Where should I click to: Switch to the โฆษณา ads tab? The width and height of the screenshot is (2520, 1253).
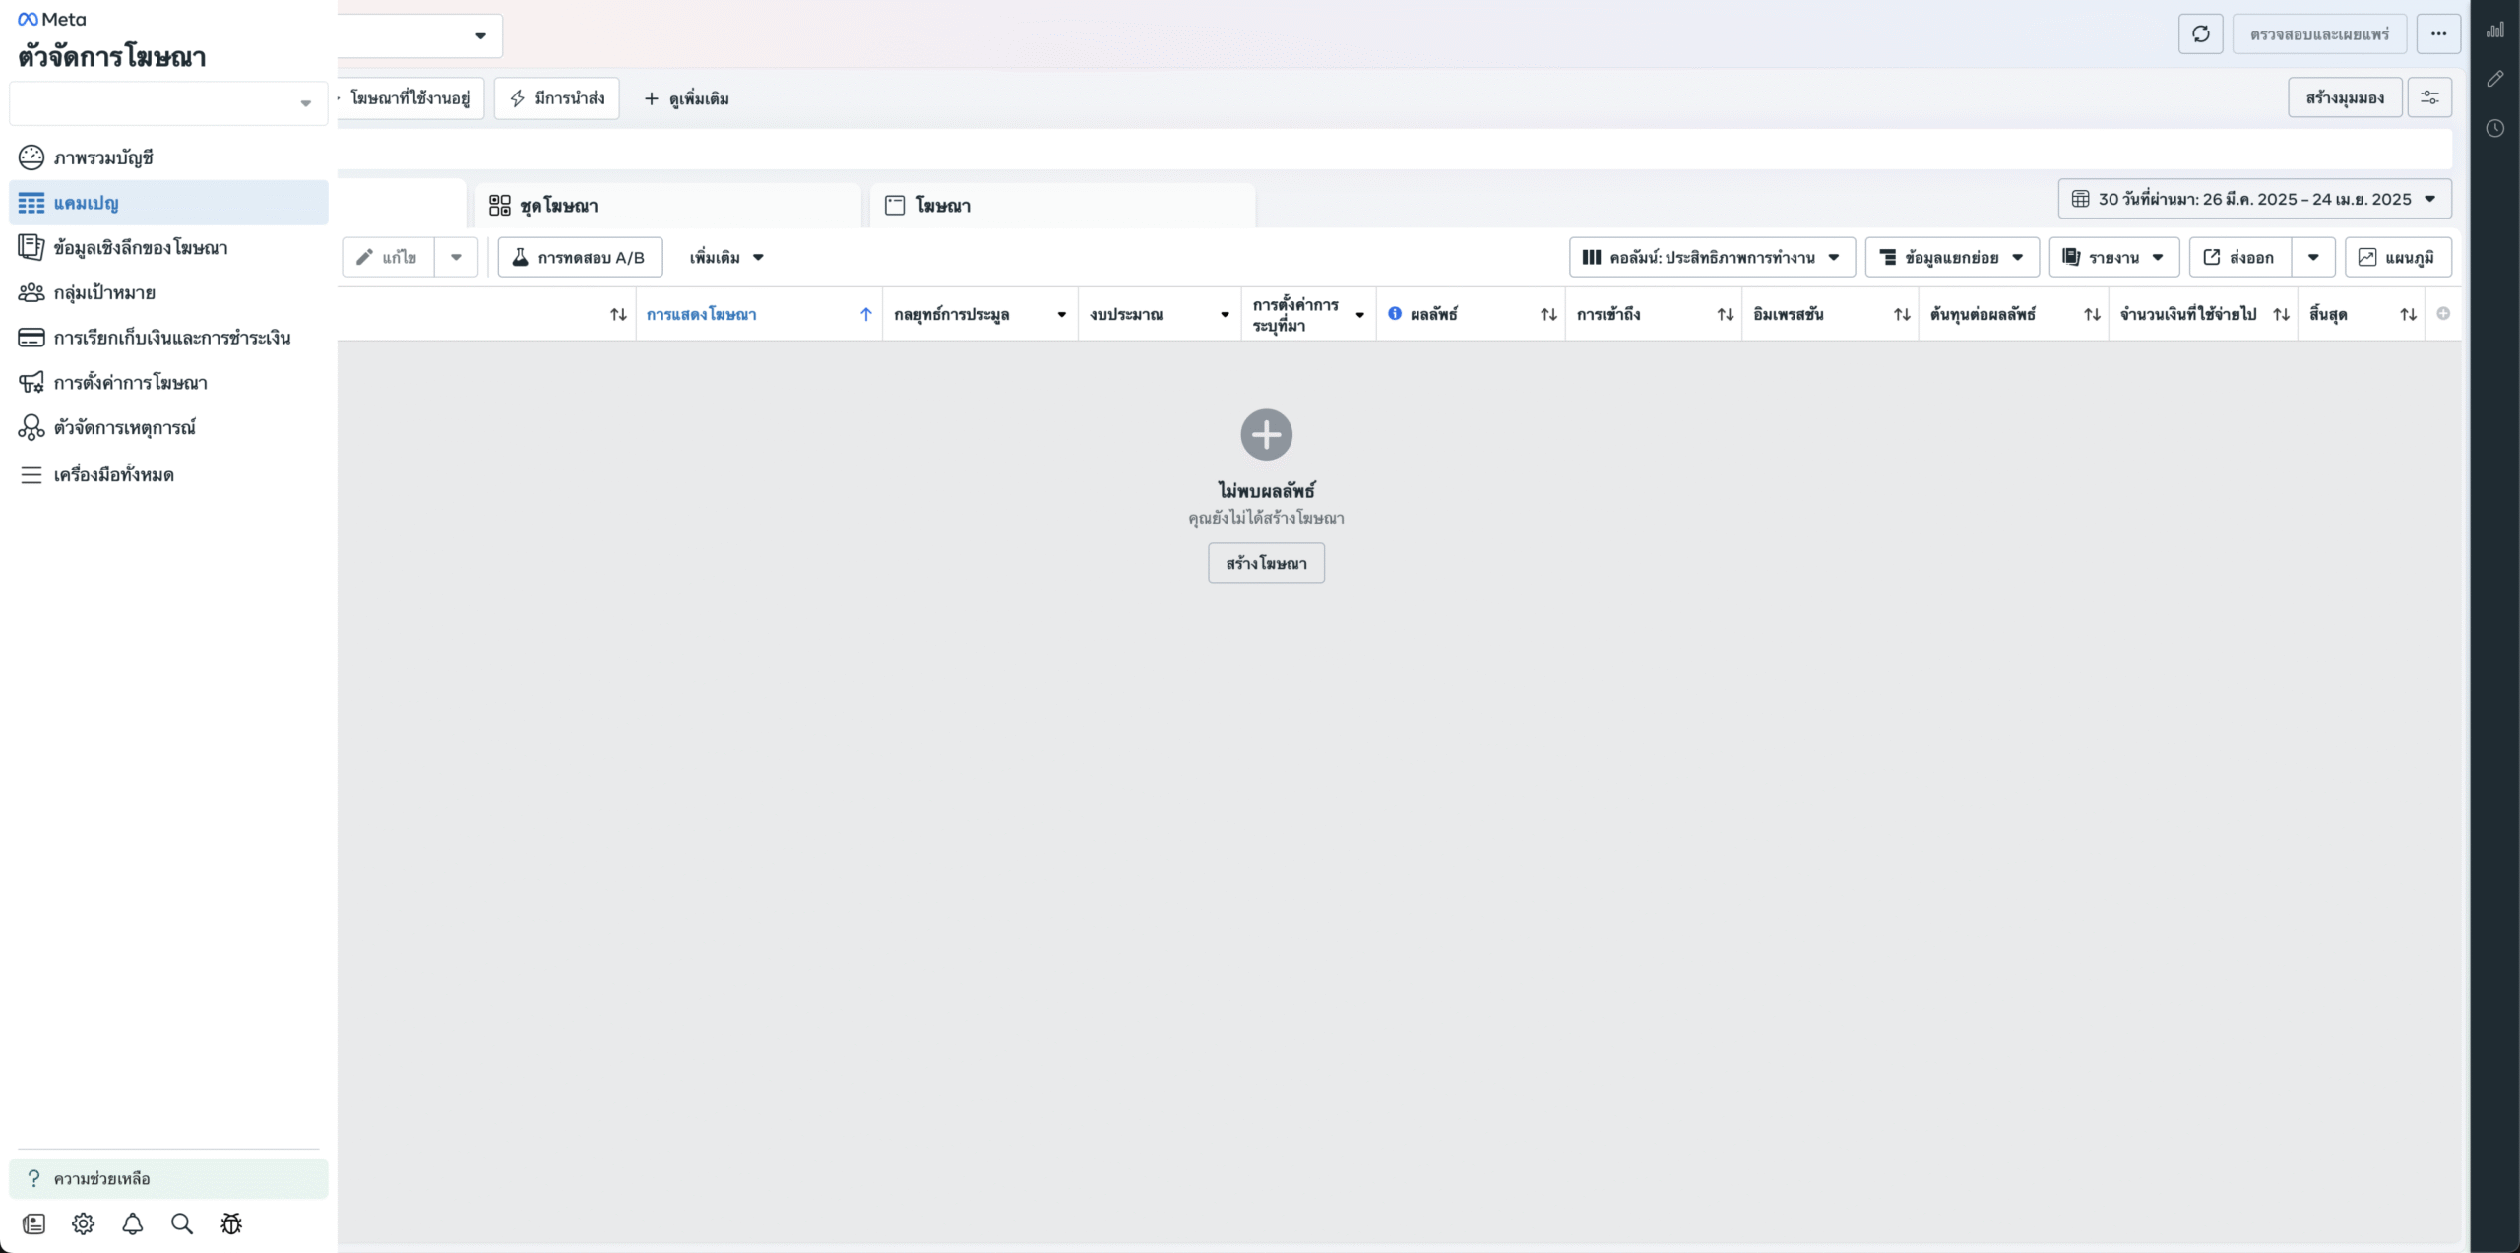942,206
